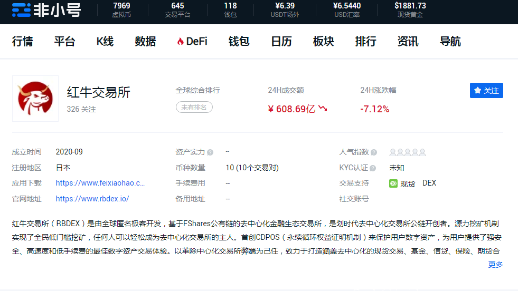Click the help icon next to 人气指数
Screen dimensions: 518x291
tap(374, 152)
